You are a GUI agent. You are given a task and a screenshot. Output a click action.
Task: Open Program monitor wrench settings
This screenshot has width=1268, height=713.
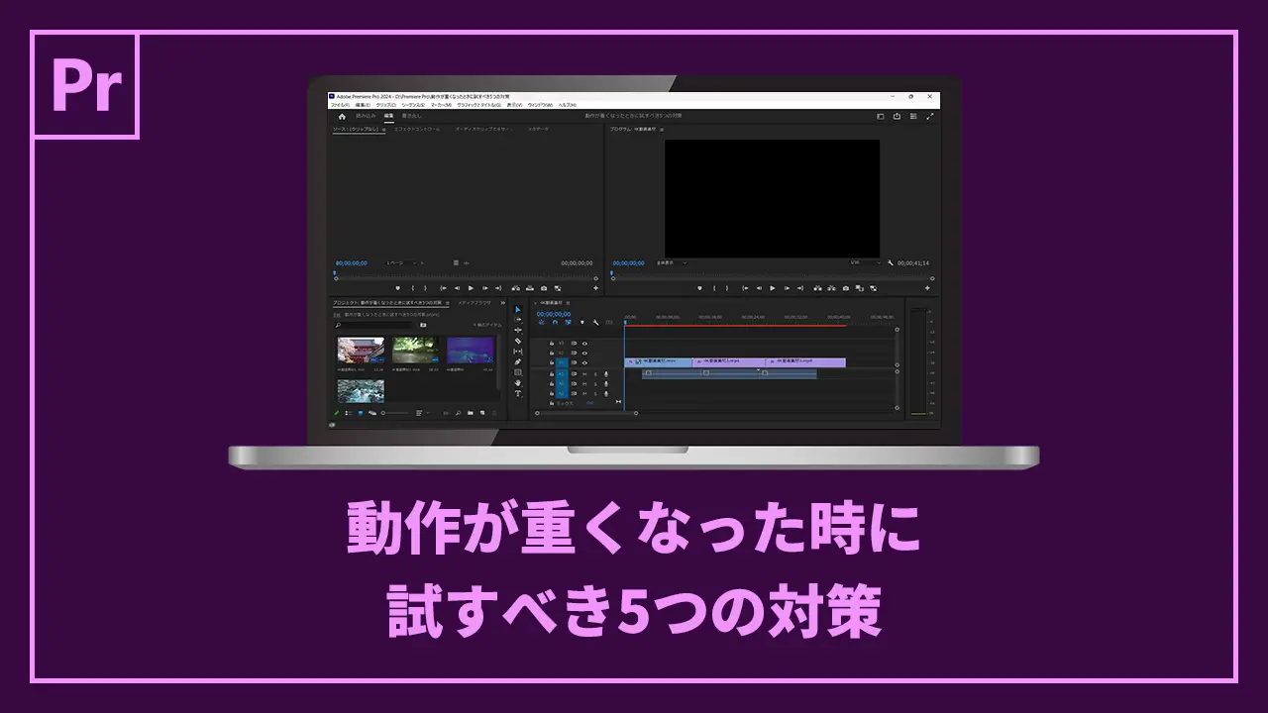click(891, 262)
